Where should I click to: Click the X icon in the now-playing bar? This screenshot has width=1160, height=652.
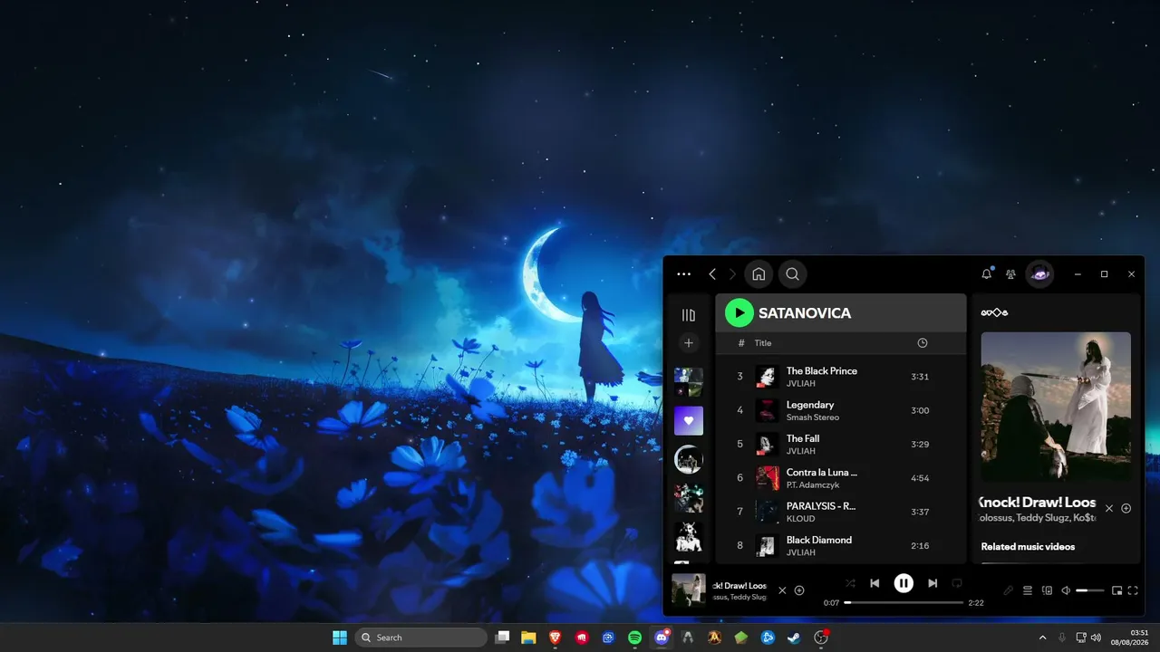pyautogui.click(x=782, y=590)
